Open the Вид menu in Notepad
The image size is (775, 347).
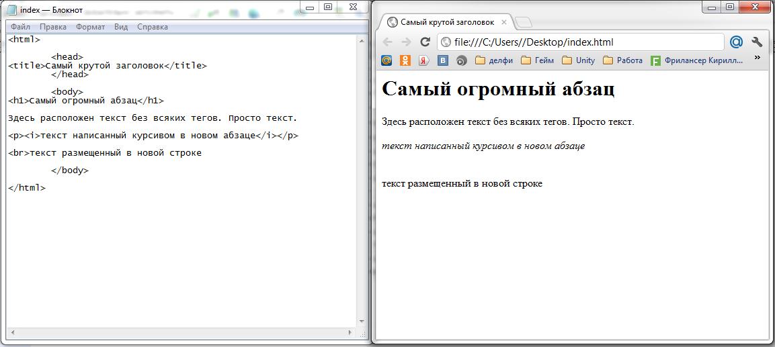121,27
